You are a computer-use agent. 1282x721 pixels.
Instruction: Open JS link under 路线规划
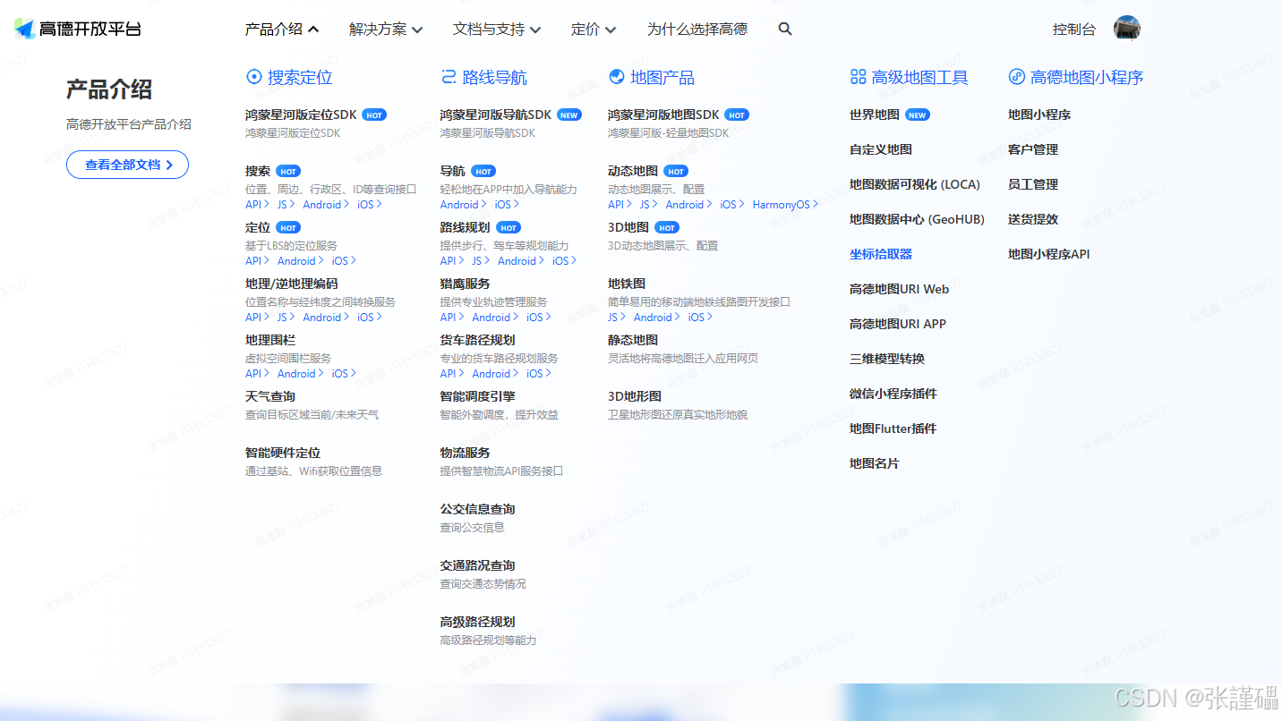(481, 260)
